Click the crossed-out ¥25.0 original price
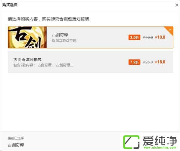 tap(148, 62)
